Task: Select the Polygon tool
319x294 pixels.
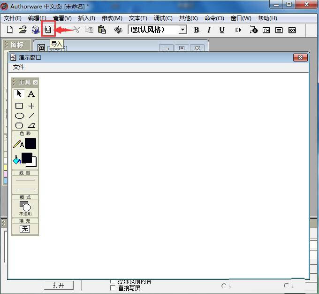Action: (31, 125)
